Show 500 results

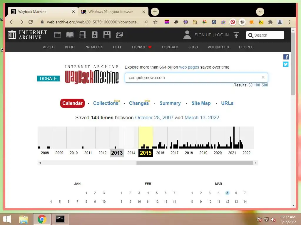pos(265,85)
